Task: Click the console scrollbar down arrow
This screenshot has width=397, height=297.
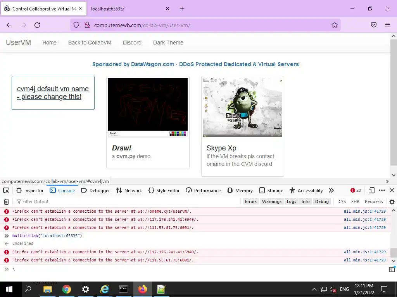Action: coord(394,261)
